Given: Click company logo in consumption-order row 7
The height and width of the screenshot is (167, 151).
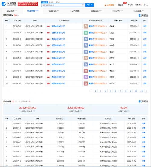Looking at the screenshot, I should point(49,64).
